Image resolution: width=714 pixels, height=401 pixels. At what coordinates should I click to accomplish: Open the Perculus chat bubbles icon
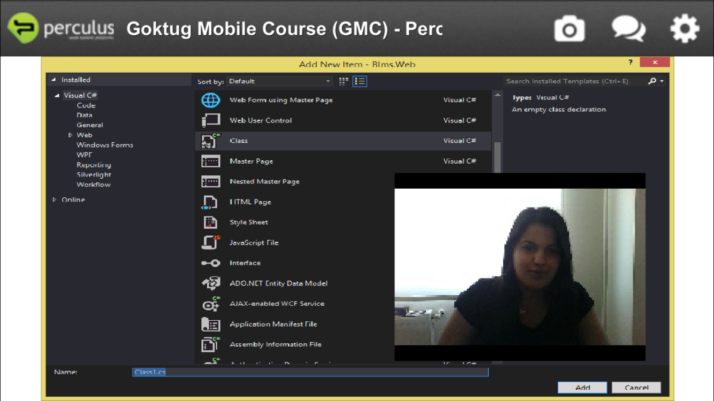click(628, 28)
